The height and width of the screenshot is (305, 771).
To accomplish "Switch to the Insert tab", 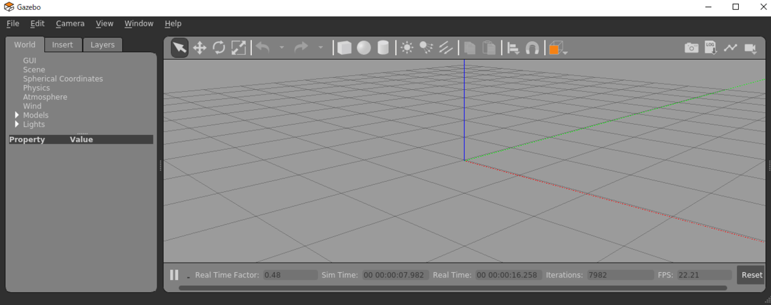I will click(62, 44).
